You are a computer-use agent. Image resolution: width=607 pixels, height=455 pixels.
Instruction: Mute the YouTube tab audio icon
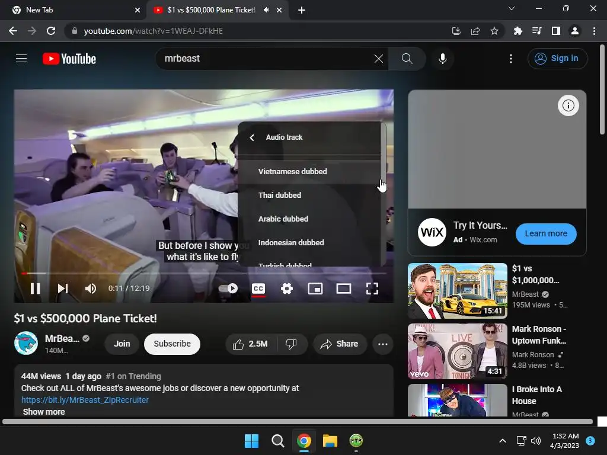pos(266,10)
